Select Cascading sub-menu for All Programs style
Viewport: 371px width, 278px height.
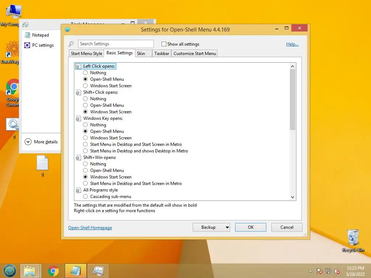86,197
